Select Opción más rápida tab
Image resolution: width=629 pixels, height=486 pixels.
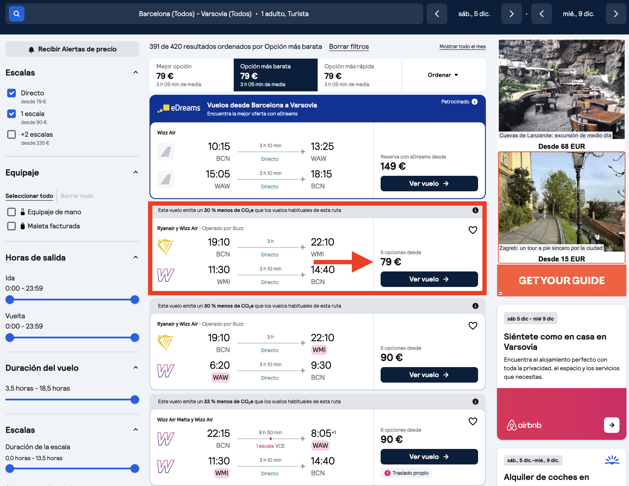(x=359, y=75)
